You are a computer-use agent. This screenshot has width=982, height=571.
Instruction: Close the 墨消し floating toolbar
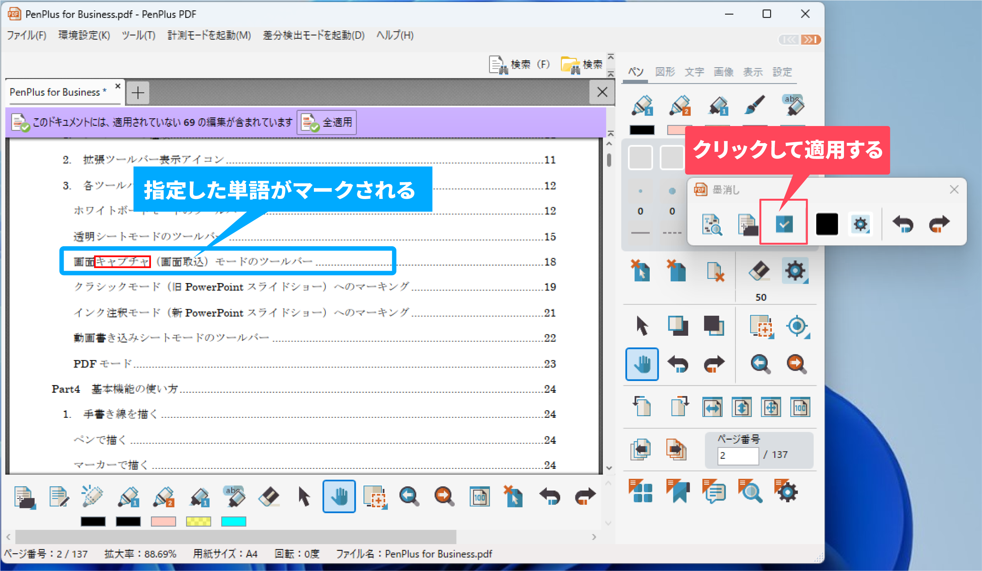coord(954,190)
